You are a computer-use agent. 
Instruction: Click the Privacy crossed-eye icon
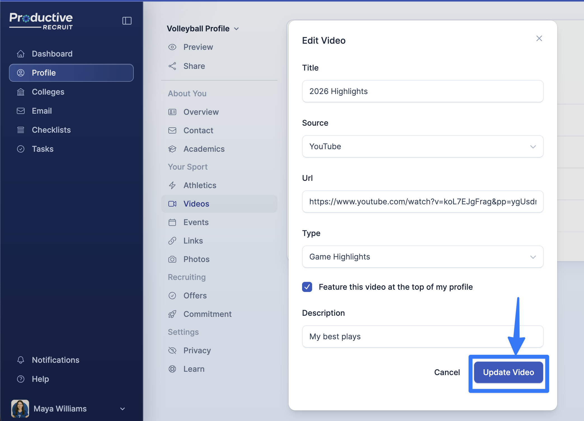coord(172,350)
